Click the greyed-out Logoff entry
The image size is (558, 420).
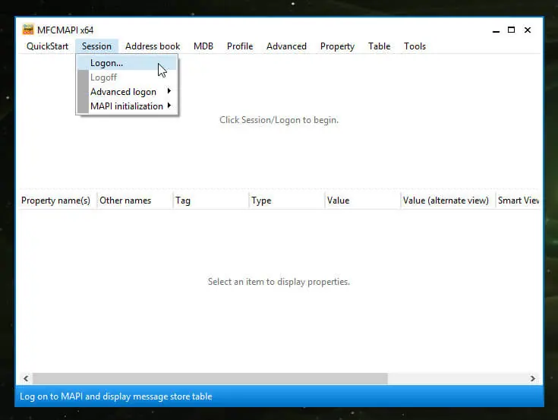click(x=127, y=77)
